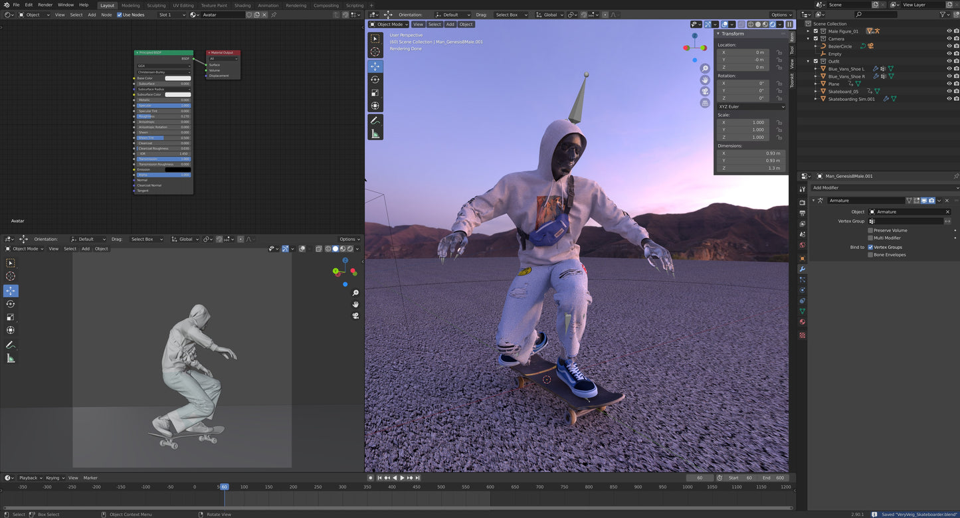Image resolution: width=960 pixels, height=518 pixels.
Task: Hide the Skateboard_05 object in the outliner
Action: click(x=949, y=92)
